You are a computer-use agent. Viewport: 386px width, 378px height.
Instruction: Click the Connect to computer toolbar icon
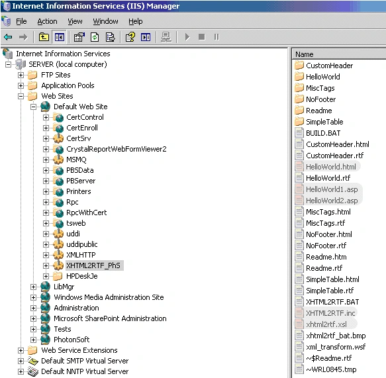(x=166, y=37)
